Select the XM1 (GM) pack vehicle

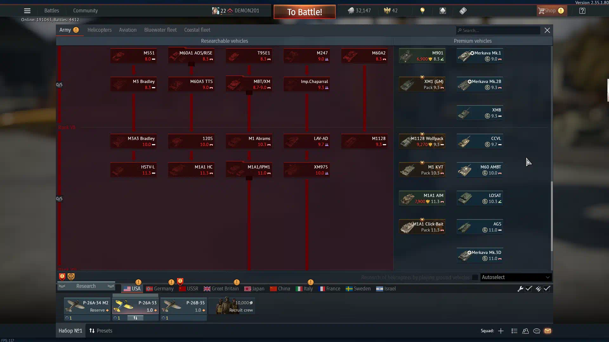[422, 84]
